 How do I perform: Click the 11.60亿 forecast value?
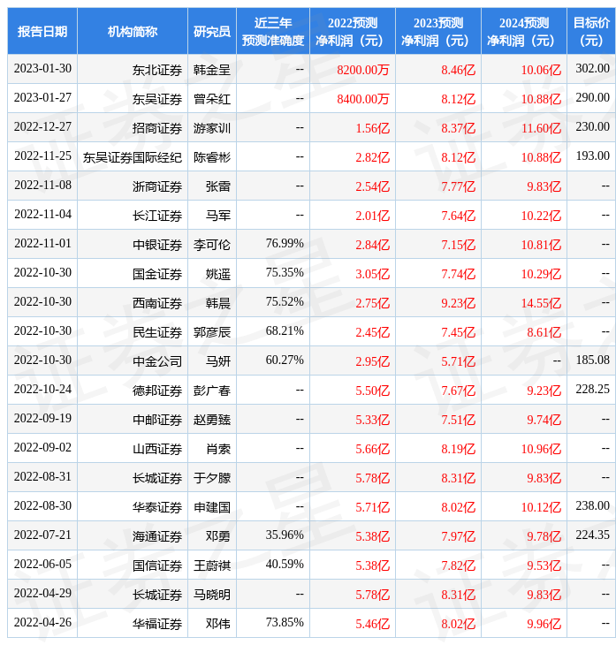coord(541,128)
